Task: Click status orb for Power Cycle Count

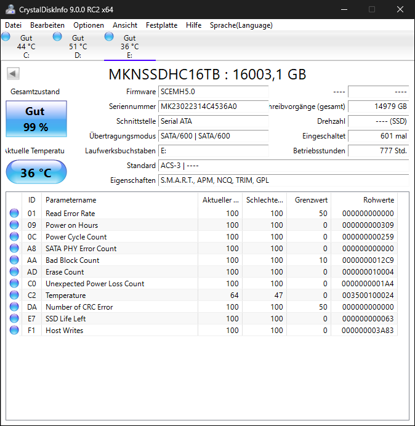Action: 14,236
